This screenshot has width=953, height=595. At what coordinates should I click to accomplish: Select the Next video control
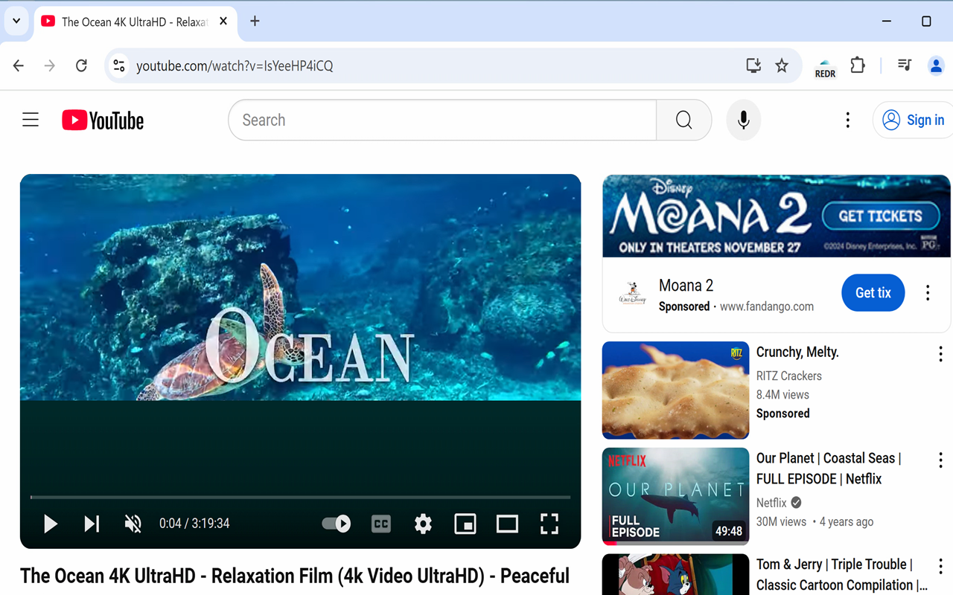(x=92, y=524)
